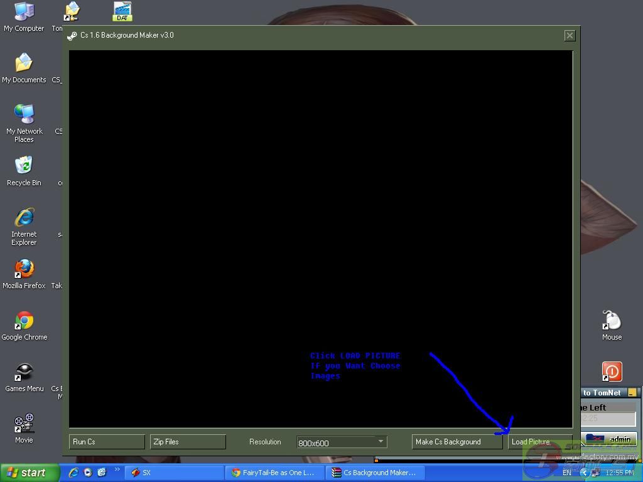This screenshot has height=482, width=643.
Task: Close the Cs 1.6 Background Maker window
Action: (x=570, y=36)
